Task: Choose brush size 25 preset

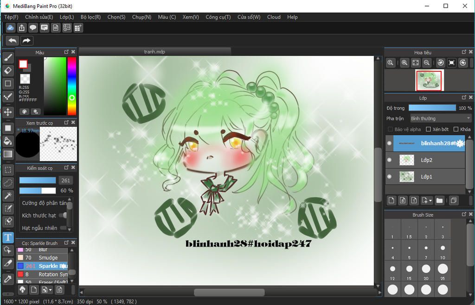Action: (x=443, y=271)
